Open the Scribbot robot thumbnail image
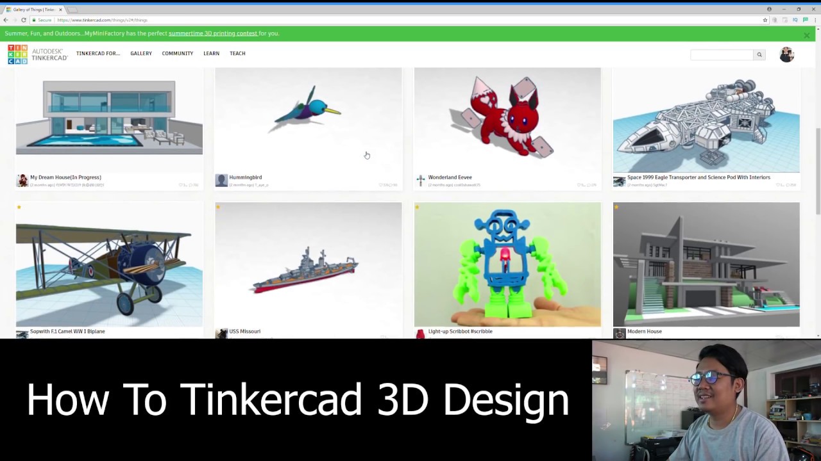Viewport: 821px width, 461px height. tap(507, 264)
